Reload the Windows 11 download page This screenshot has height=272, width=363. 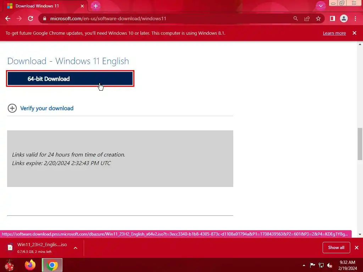click(x=30, y=18)
